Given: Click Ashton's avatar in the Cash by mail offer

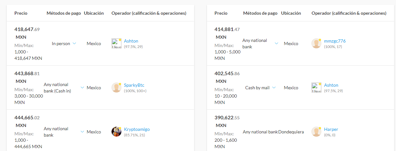Looking at the screenshot, I should 316,88.
